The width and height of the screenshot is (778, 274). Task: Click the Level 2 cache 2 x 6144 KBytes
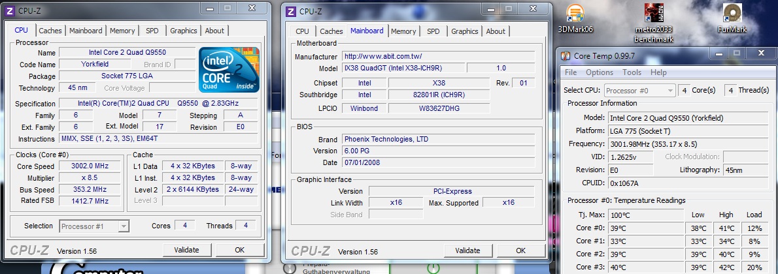(192, 190)
